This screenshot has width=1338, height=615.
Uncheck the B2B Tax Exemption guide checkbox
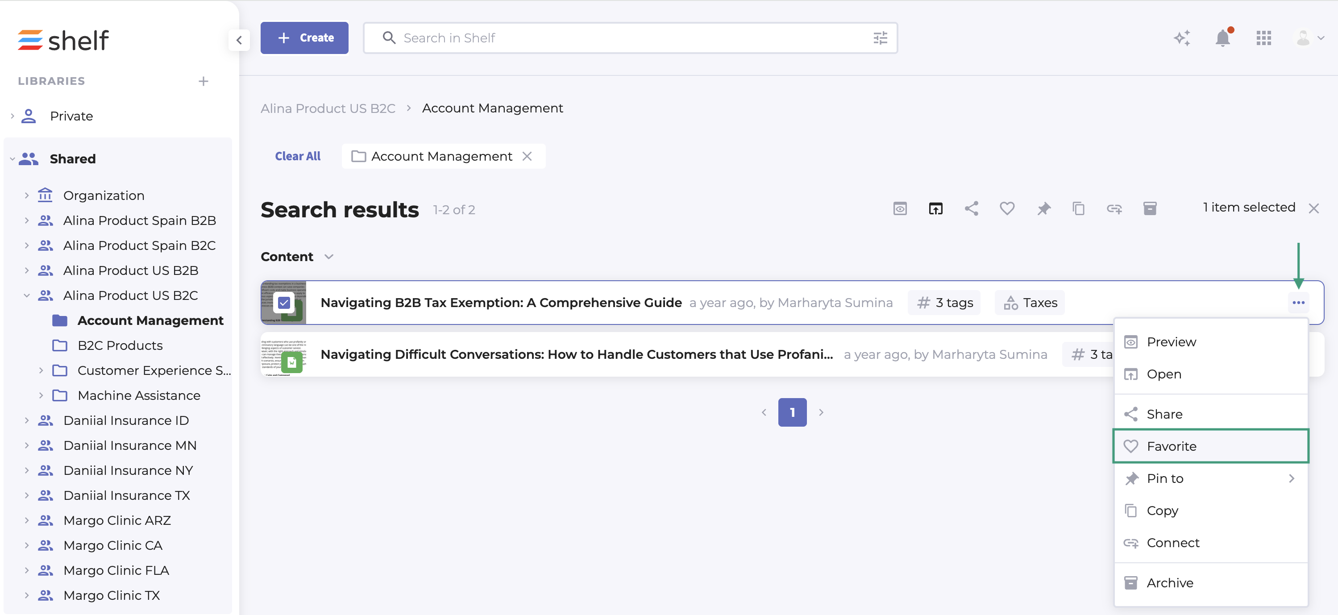[x=283, y=303]
